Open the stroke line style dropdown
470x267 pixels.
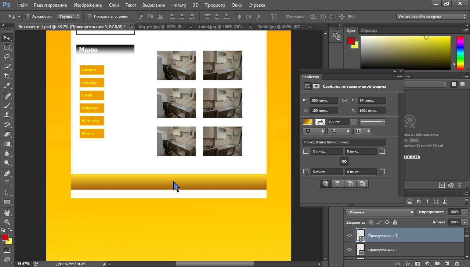pyautogui.click(x=372, y=122)
